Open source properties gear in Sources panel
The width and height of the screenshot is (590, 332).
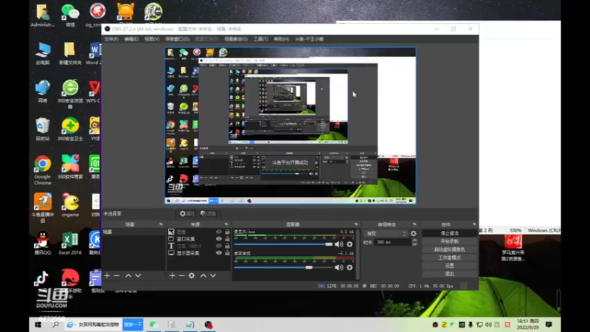click(x=192, y=275)
